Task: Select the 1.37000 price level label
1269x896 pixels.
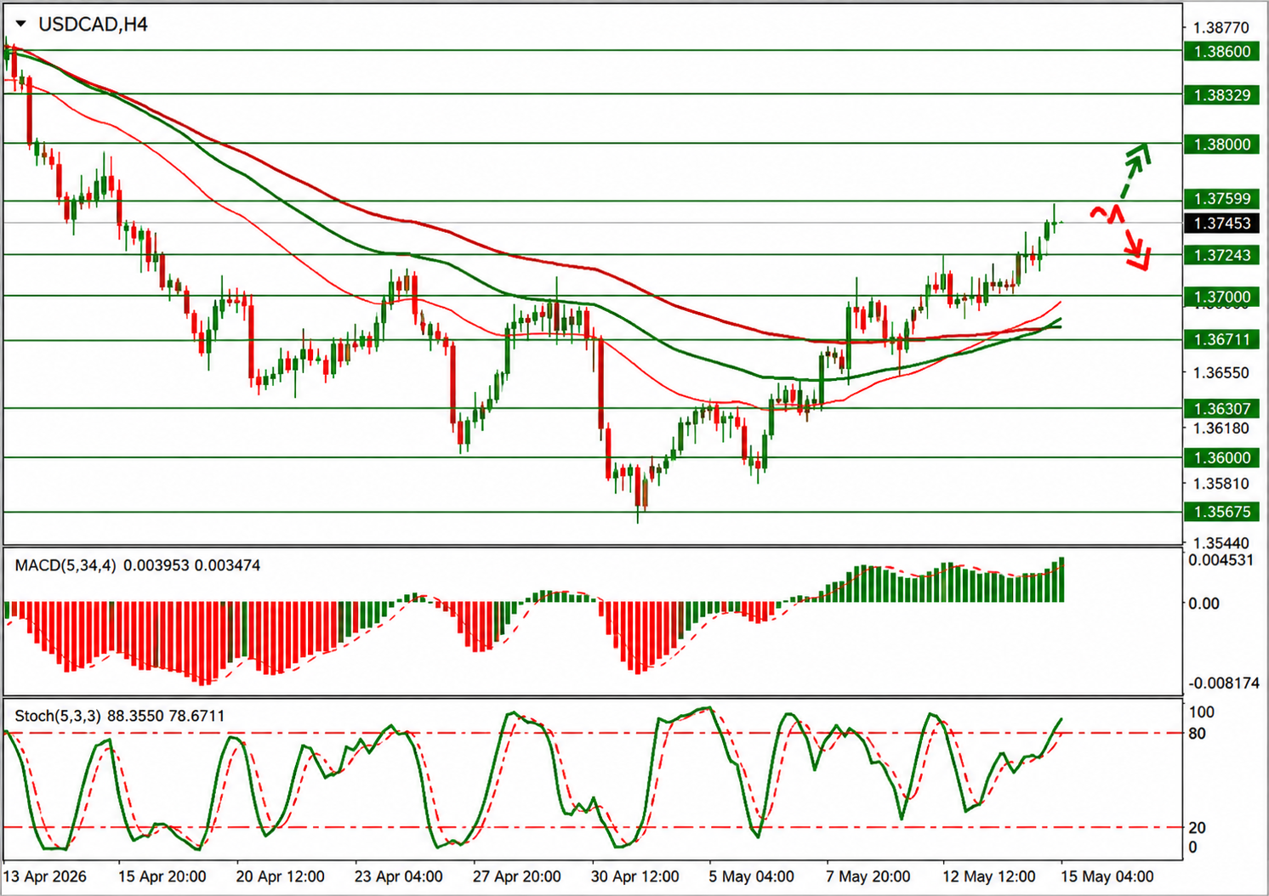Action: (x=1221, y=298)
